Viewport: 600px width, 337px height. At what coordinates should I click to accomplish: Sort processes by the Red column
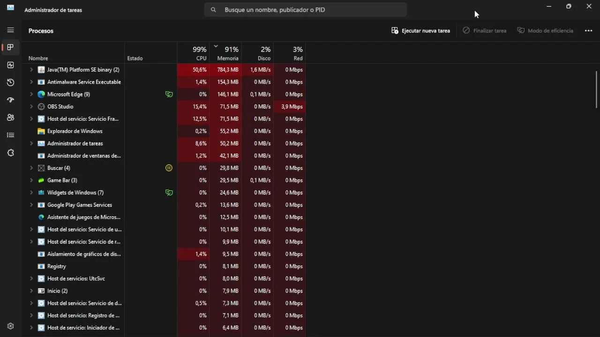(290, 52)
